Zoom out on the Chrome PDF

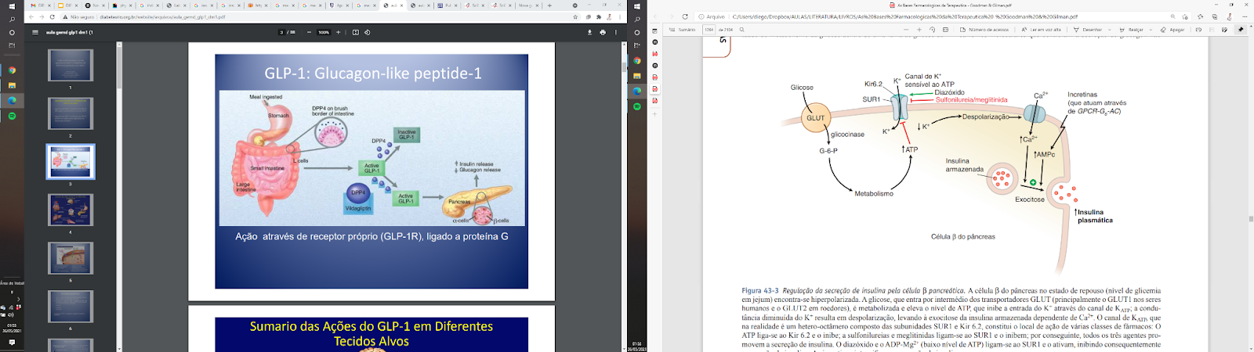[309, 32]
